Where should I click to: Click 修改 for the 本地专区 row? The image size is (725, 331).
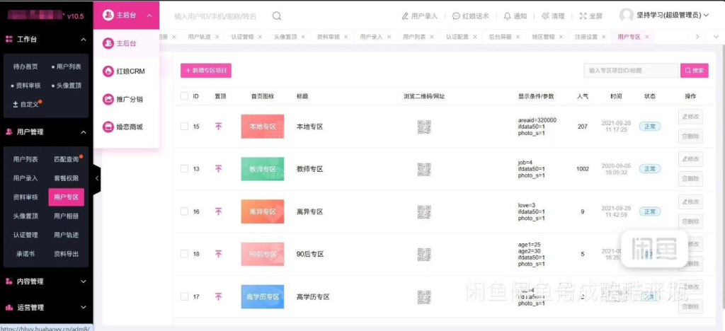click(690, 116)
